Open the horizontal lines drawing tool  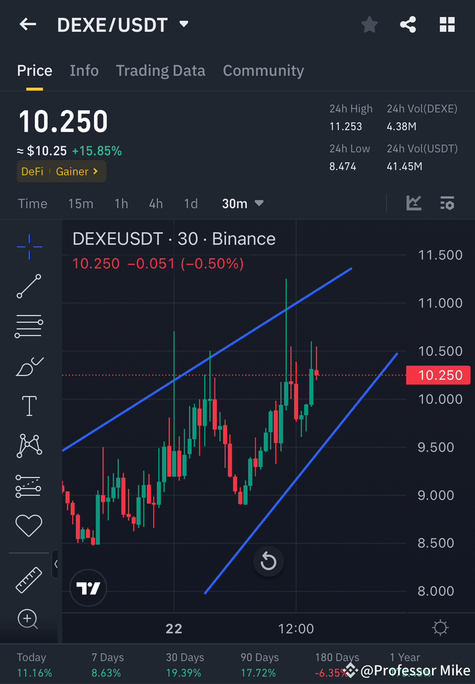coord(29,326)
